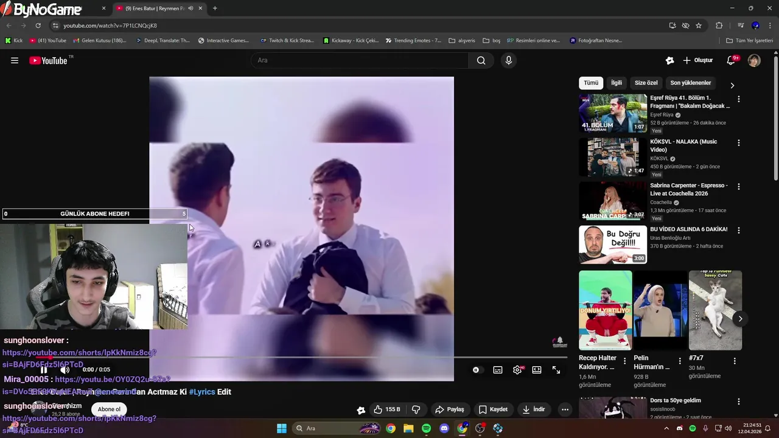Switch to the ByNoGame browser tab
Image resolution: width=779 pixels, height=438 pixels.
[x=55, y=9]
